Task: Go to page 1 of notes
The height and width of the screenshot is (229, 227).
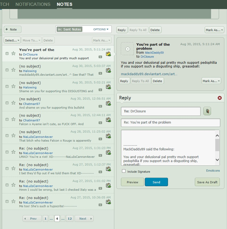Action: point(45,219)
